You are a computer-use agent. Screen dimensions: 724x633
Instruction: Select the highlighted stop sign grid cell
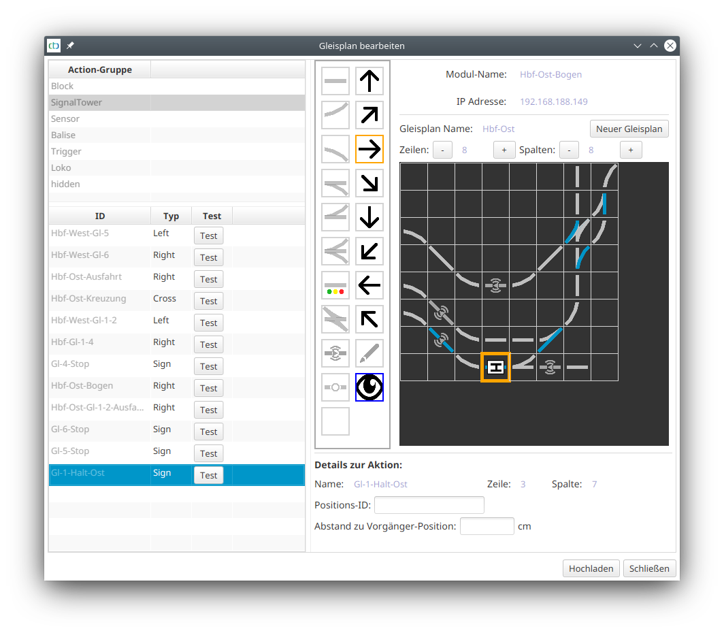pyautogui.click(x=495, y=368)
